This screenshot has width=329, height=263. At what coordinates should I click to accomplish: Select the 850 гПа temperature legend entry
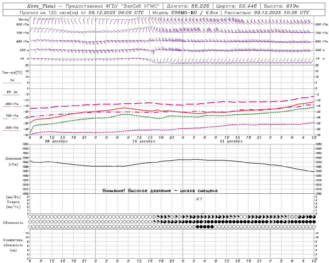(x=12, y=104)
